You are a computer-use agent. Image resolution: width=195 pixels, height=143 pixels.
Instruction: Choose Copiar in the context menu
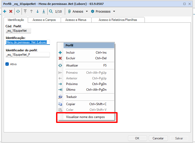coord(86,104)
